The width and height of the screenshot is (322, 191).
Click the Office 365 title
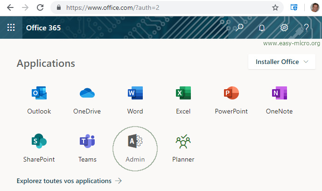tap(43, 28)
